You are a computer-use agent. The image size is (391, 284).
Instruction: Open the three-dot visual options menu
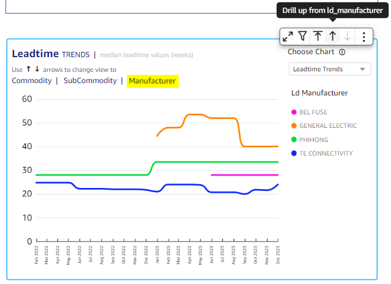pos(364,37)
